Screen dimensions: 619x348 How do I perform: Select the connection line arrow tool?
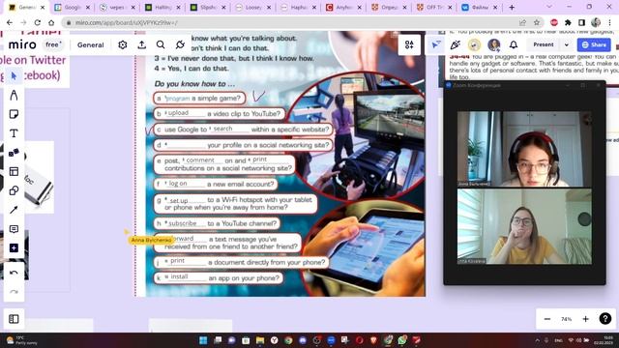(x=14, y=210)
